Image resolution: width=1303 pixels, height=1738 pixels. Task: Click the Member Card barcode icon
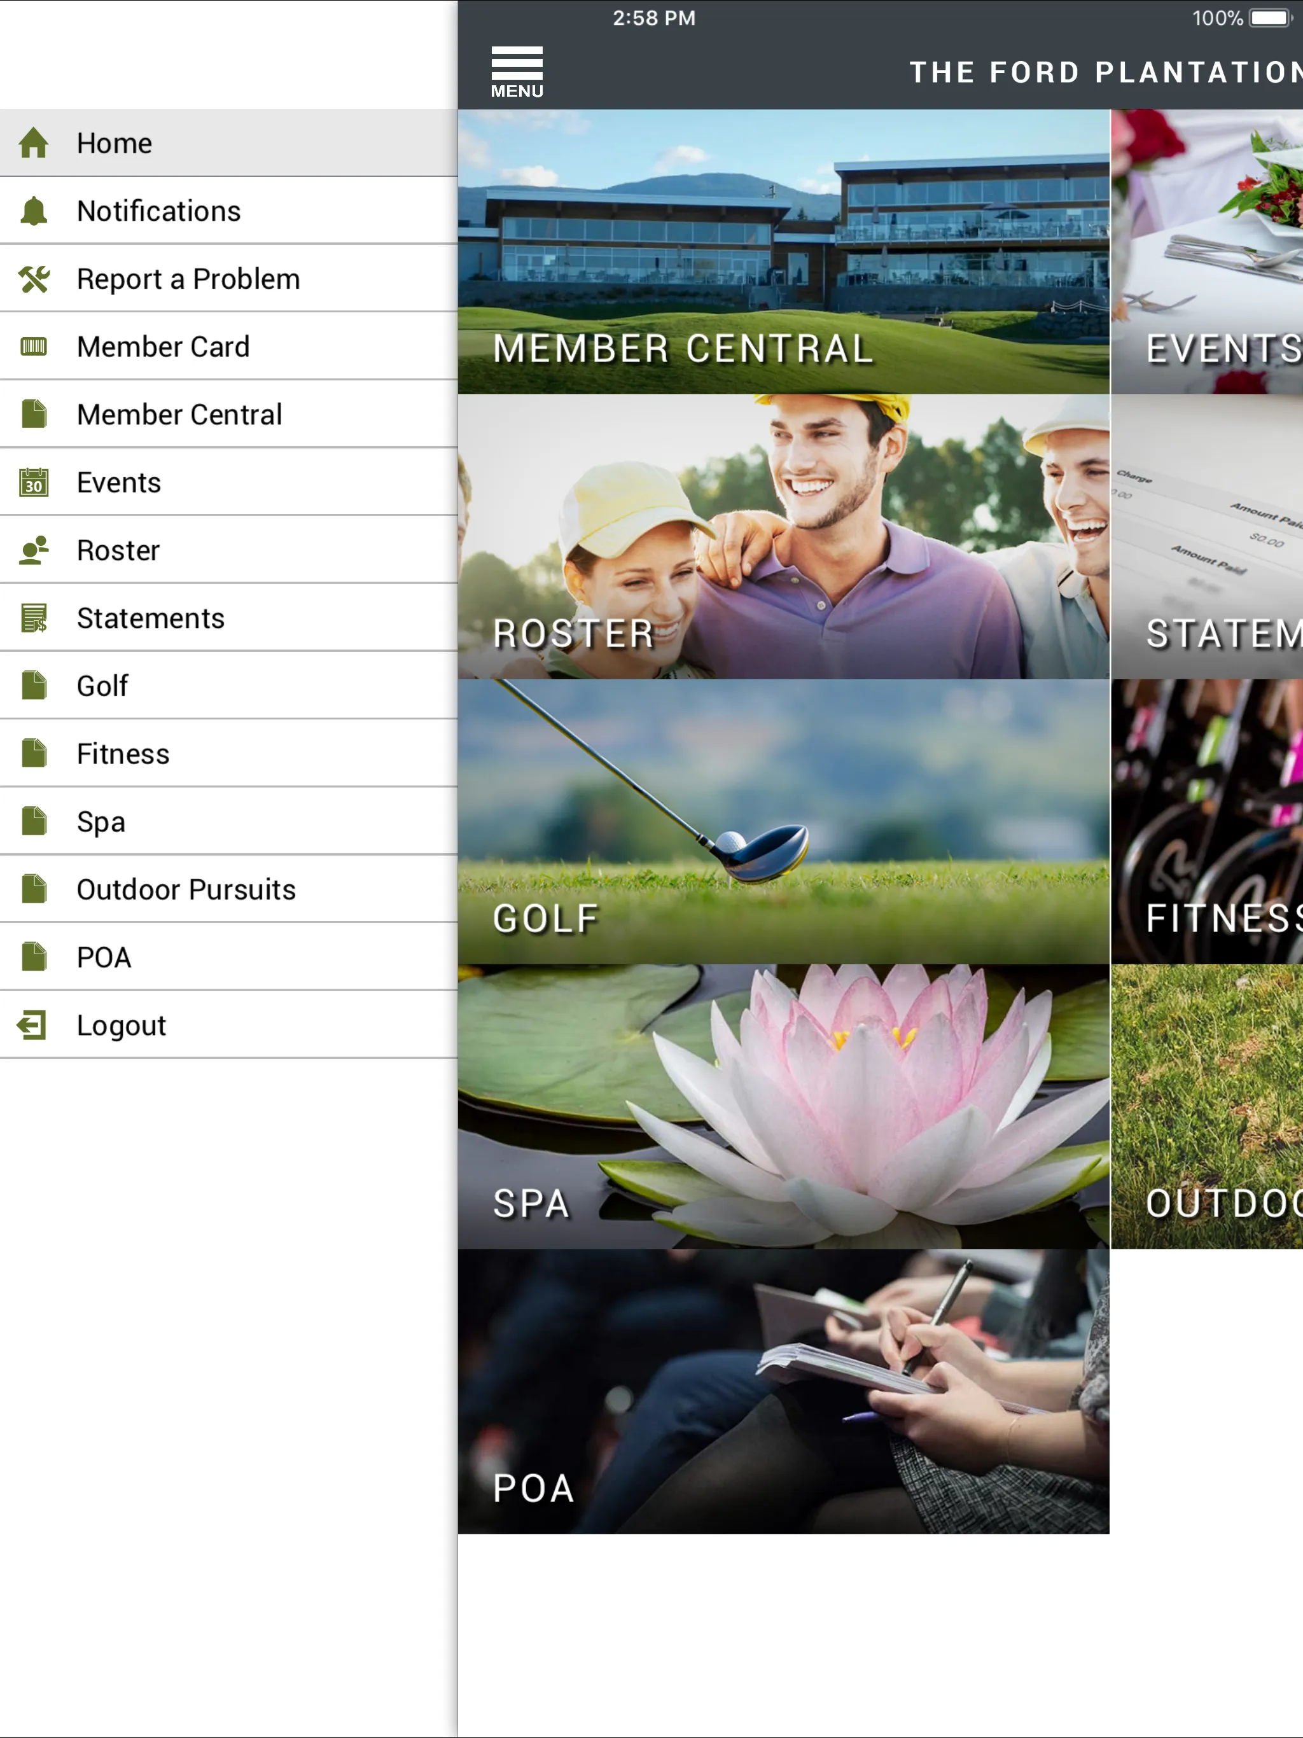(34, 346)
